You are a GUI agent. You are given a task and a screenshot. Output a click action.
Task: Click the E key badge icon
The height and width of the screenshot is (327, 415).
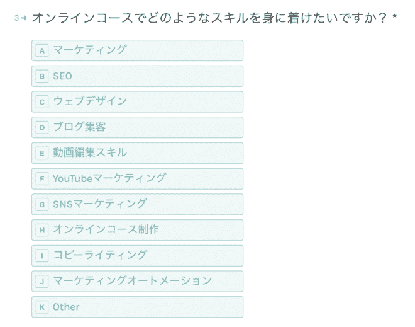(42, 153)
